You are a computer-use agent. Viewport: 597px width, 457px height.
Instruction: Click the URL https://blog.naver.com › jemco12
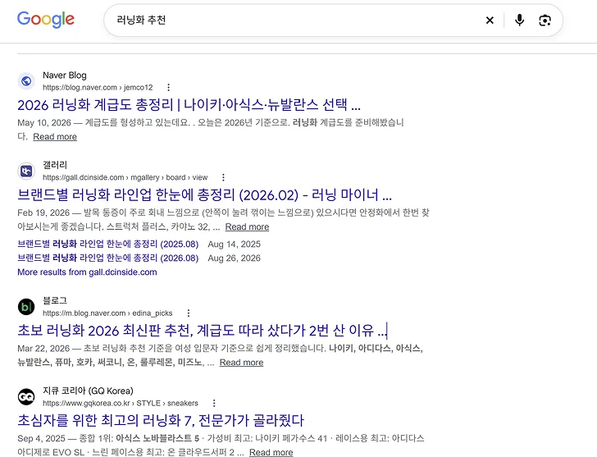click(98, 88)
